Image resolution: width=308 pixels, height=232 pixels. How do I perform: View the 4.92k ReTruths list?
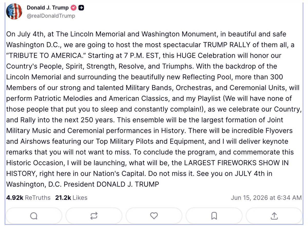(x=28, y=198)
